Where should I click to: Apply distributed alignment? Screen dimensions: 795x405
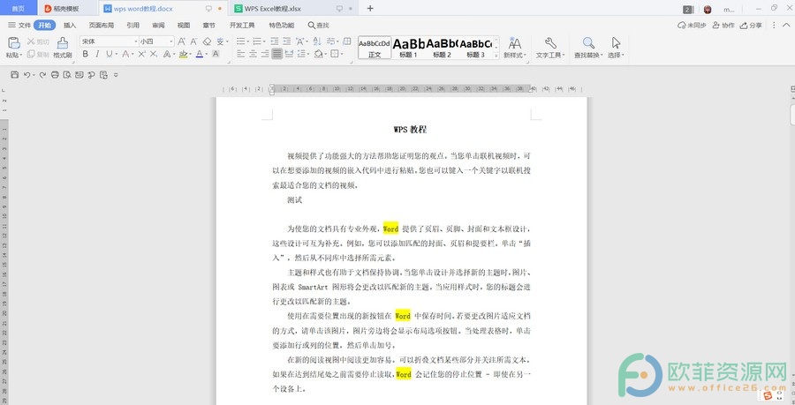pos(289,54)
